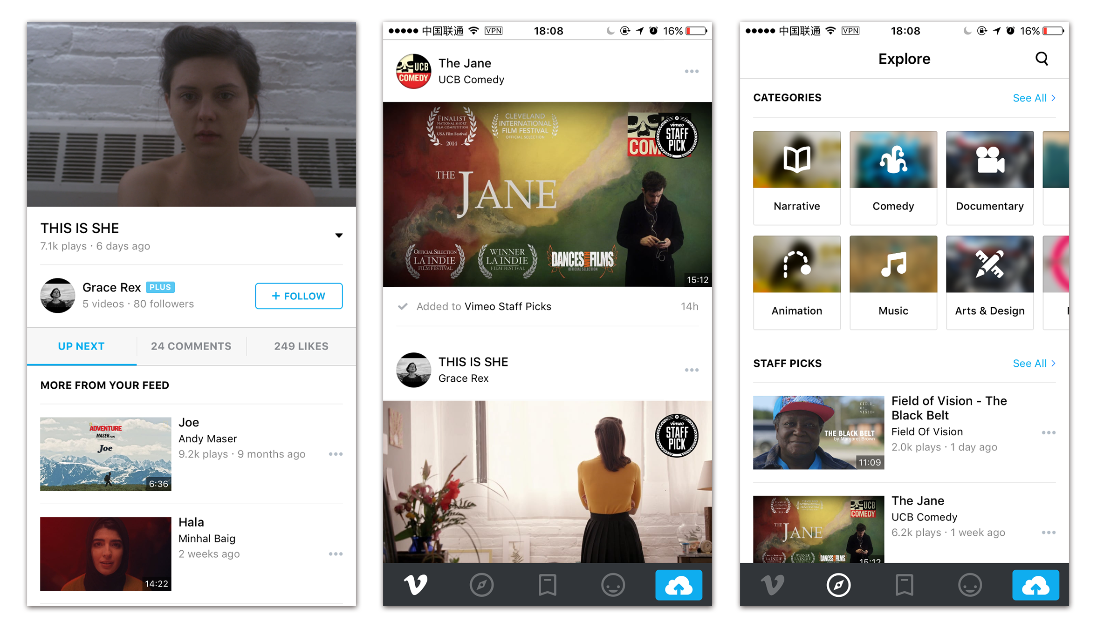Switch to the 24 Comments tab
The image size is (1097, 621).
pyautogui.click(x=191, y=346)
